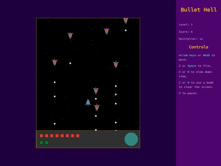Click the "Score: 0" readout
The image size is (221, 166).
(x=186, y=32)
